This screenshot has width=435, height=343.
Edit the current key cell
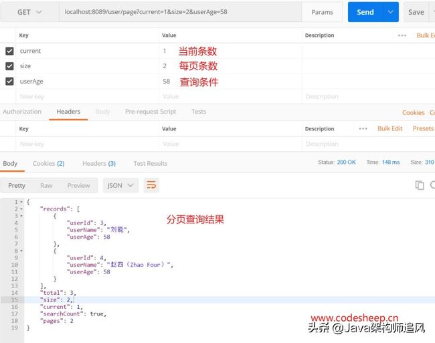click(x=87, y=51)
